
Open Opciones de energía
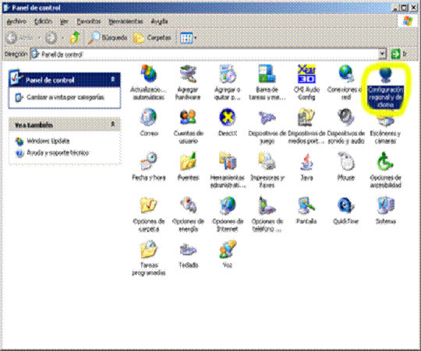tap(188, 214)
